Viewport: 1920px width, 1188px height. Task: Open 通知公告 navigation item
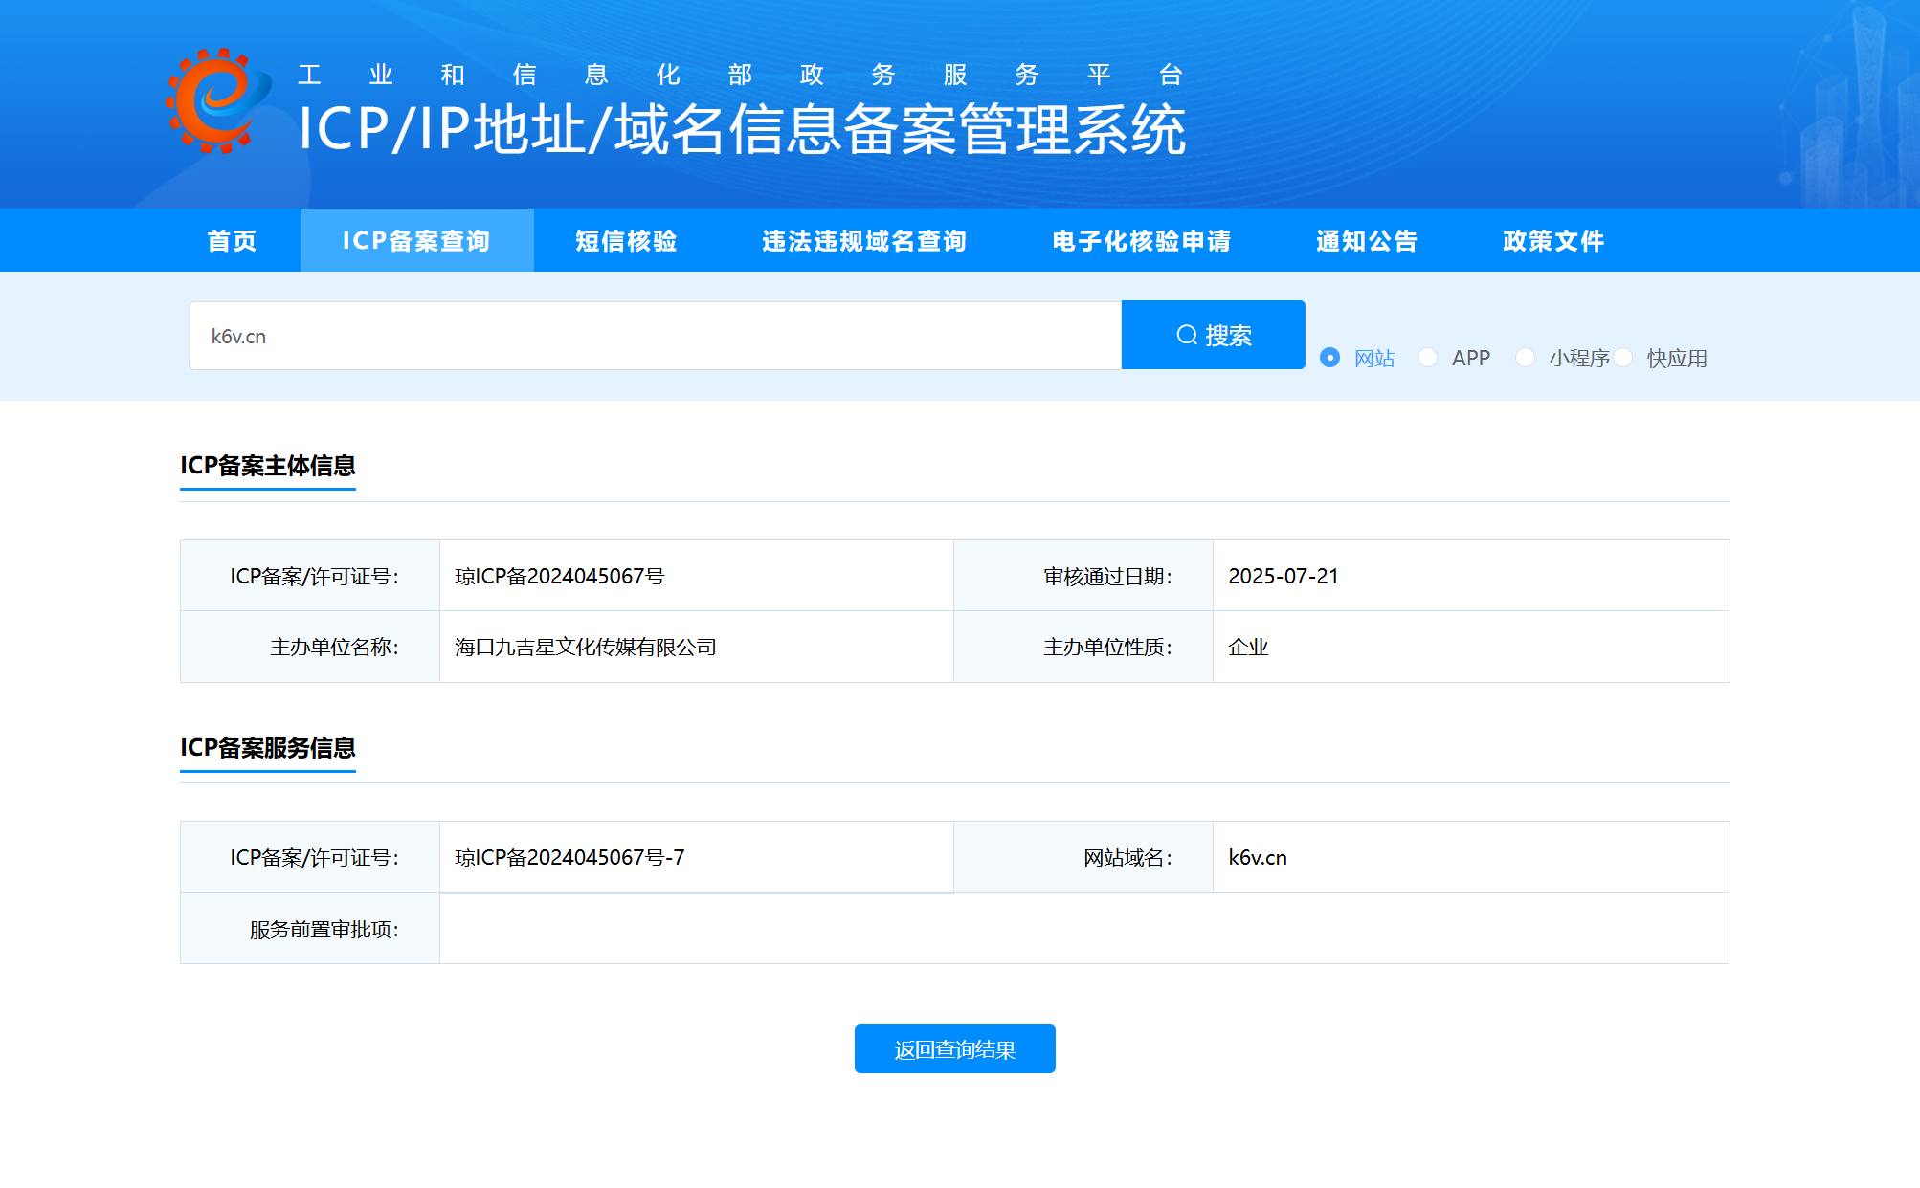[1366, 241]
